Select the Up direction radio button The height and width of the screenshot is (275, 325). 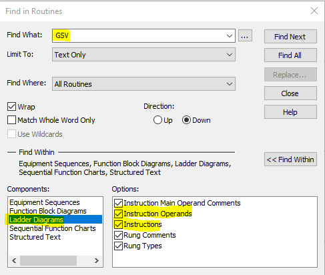tap(157, 120)
